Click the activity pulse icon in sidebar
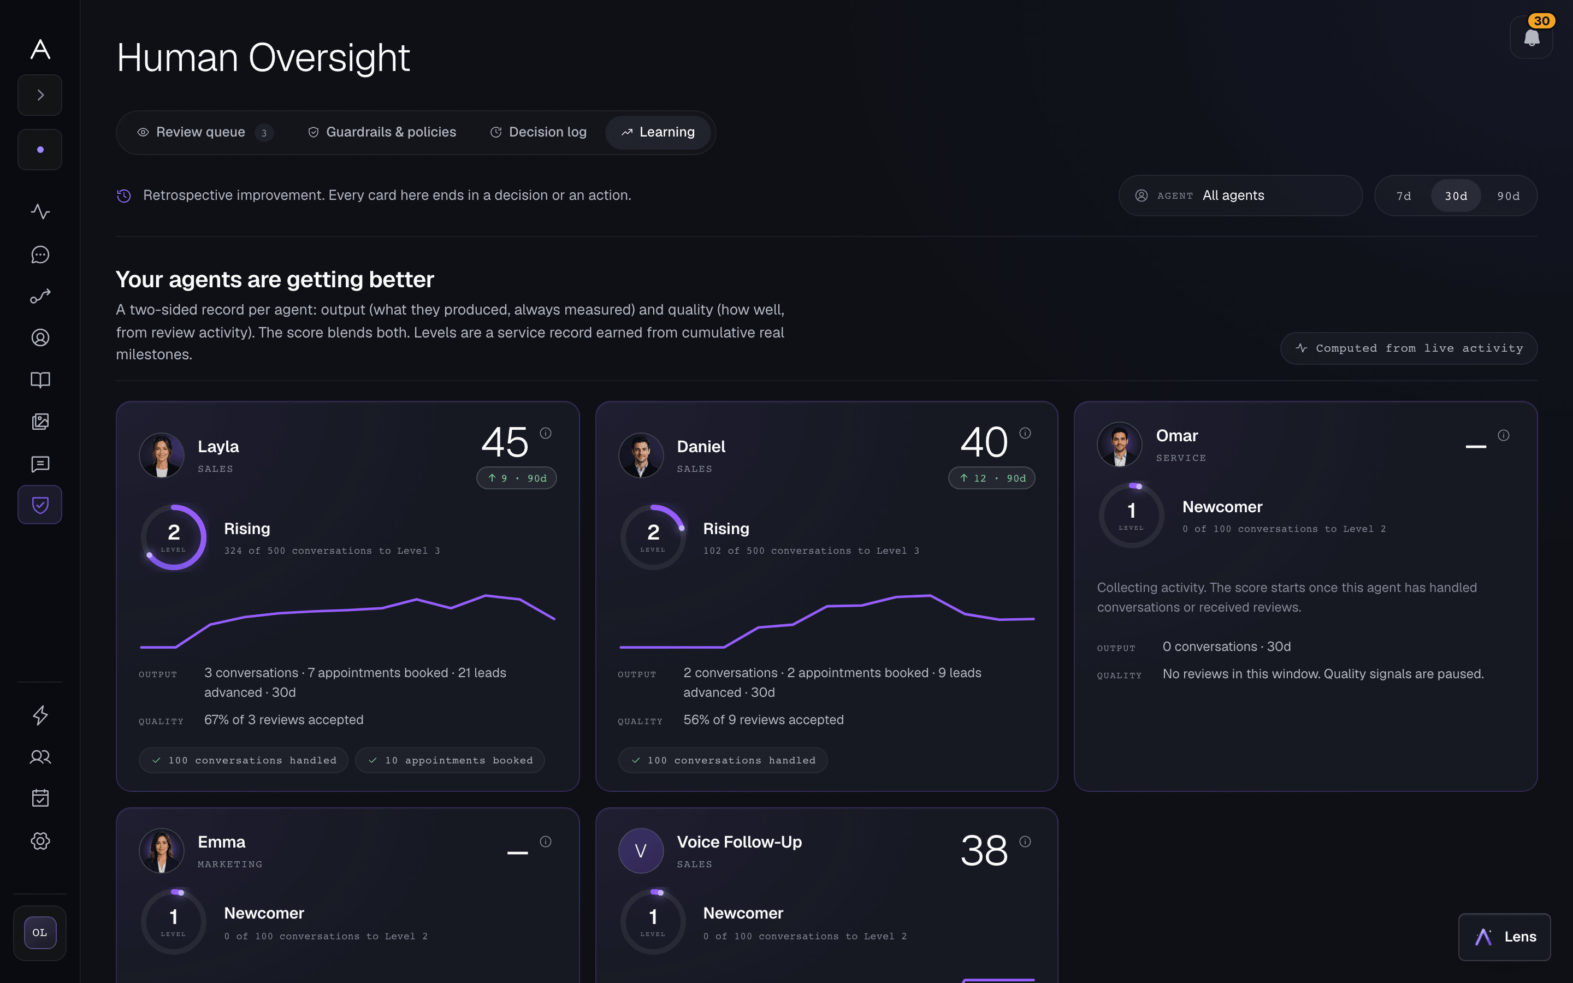 [x=40, y=211]
